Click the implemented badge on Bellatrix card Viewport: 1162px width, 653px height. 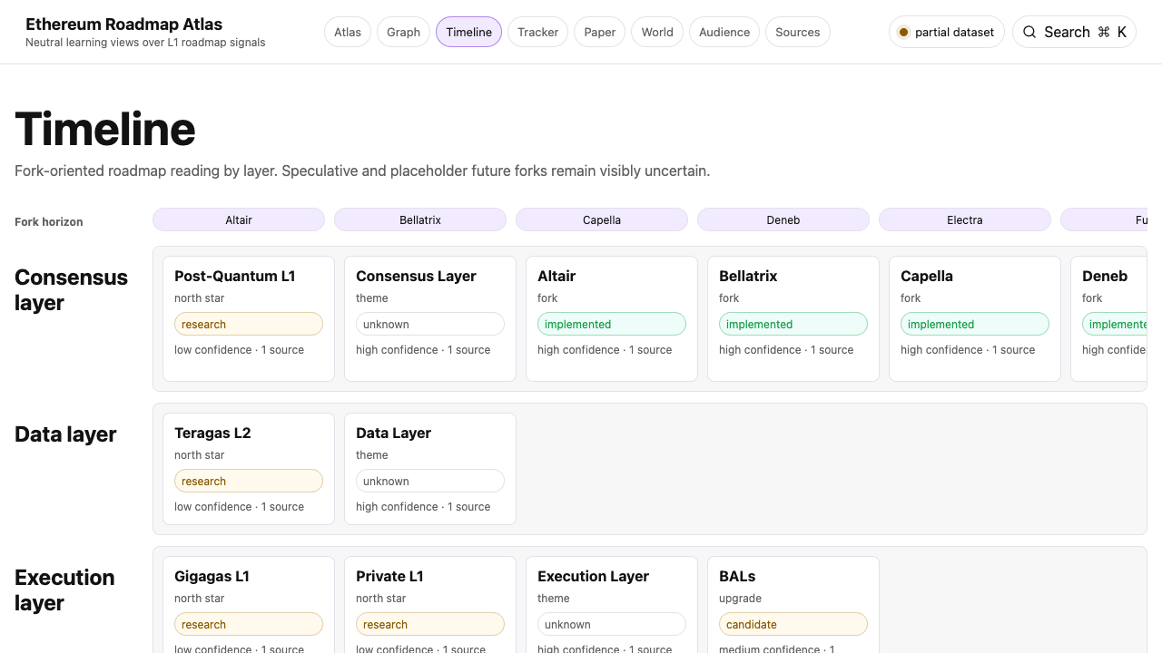(x=793, y=324)
